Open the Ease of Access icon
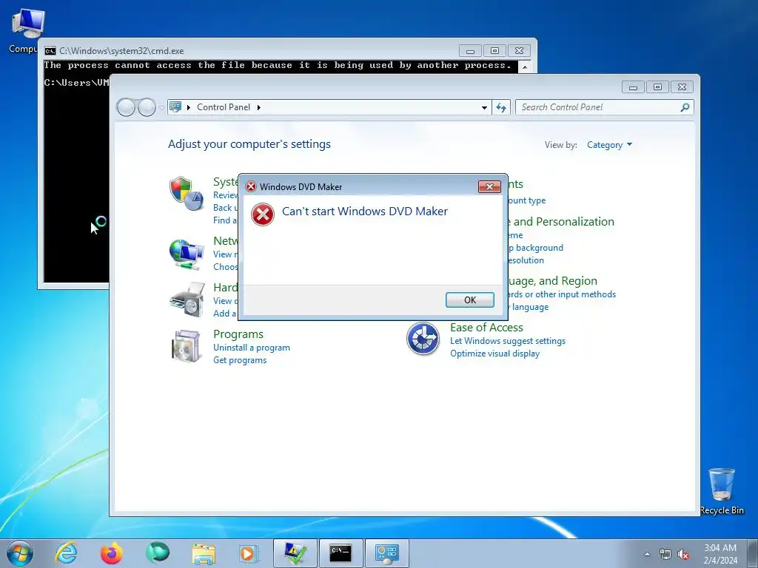758x568 pixels. [x=423, y=339]
